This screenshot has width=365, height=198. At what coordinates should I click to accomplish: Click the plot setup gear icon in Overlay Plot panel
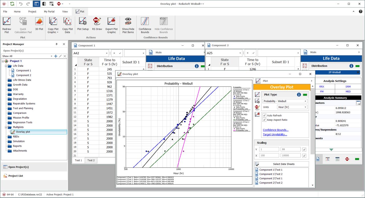coord(257,101)
